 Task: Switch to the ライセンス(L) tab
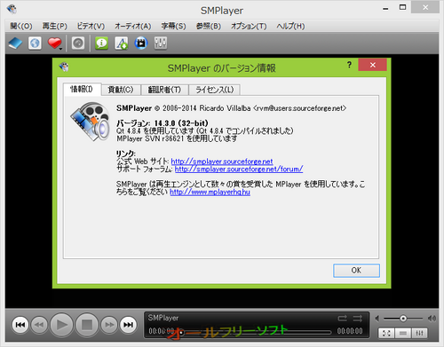coord(215,90)
